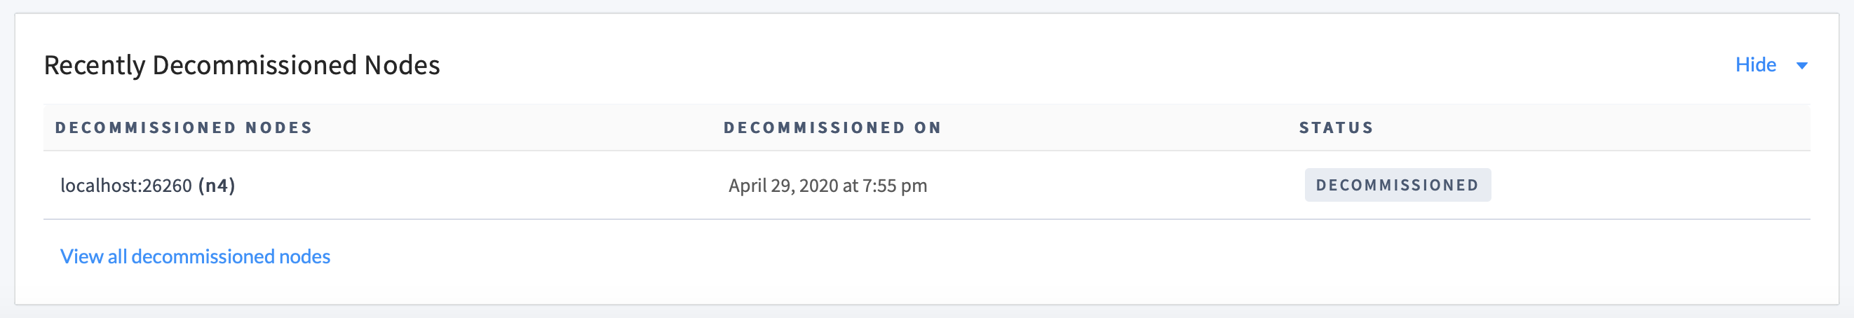
Task: Click the blue Hide link
Action: tap(1754, 64)
